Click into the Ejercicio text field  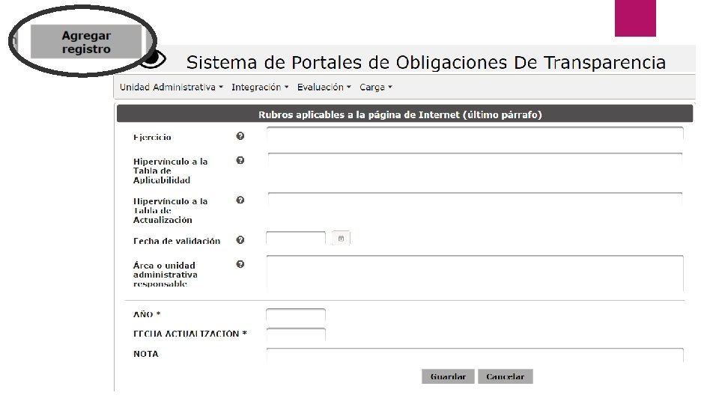pyautogui.click(x=475, y=134)
